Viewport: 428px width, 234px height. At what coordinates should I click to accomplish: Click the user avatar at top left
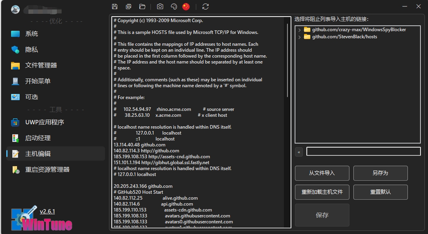[15, 9]
